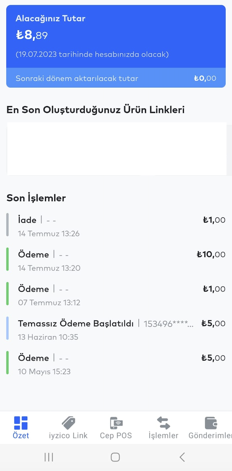Open the iyzico Link tag icon
232x471 pixels.
[x=69, y=423]
